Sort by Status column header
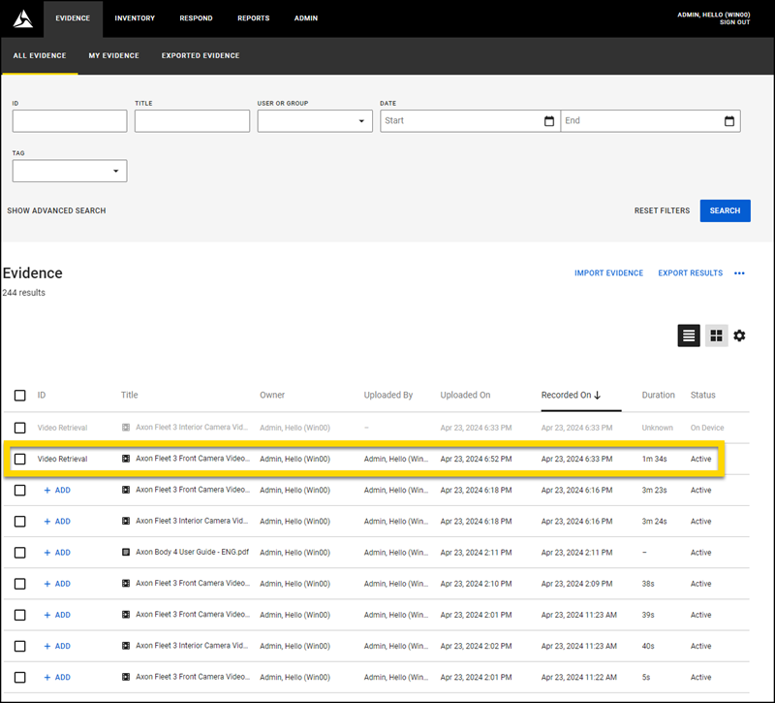 703,396
